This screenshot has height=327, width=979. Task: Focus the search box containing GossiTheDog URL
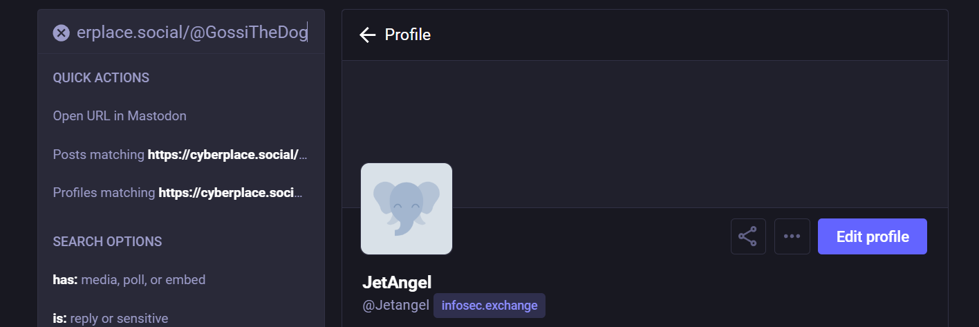tap(192, 32)
